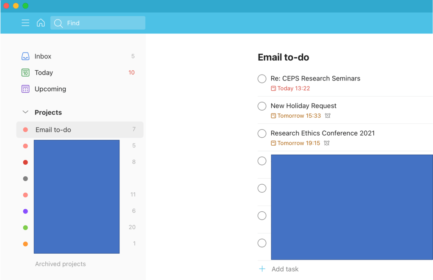
Task: Complete the Research Ethics Conference 2021 task
Action: [x=262, y=133]
